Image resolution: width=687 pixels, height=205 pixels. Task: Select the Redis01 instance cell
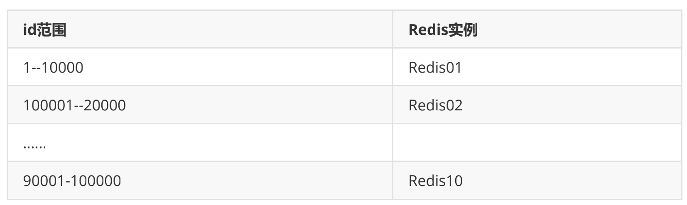(435, 67)
